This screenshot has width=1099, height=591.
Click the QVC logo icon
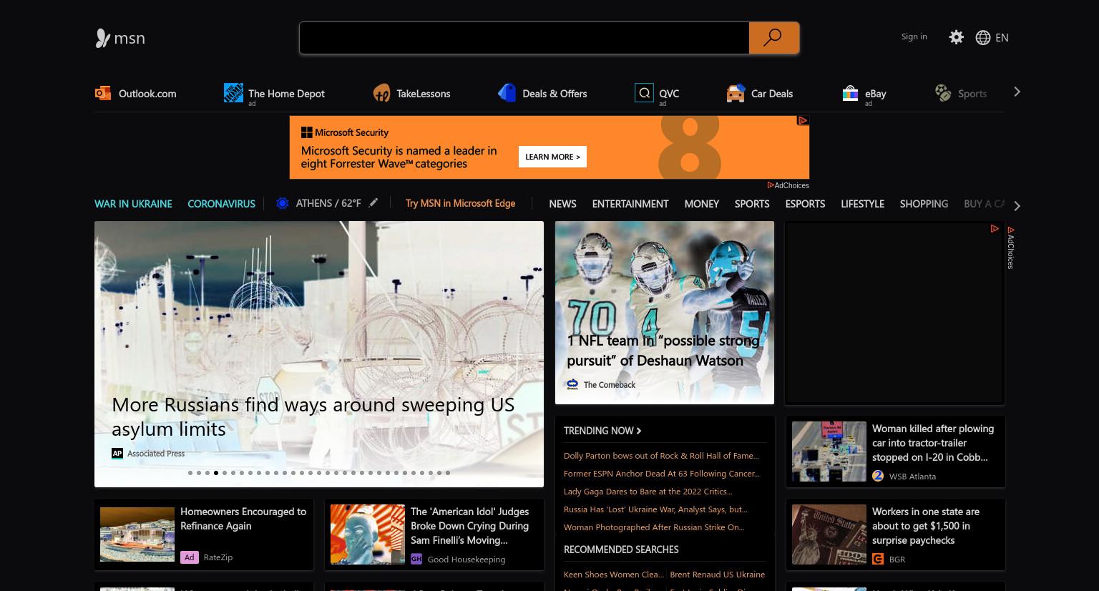644,92
